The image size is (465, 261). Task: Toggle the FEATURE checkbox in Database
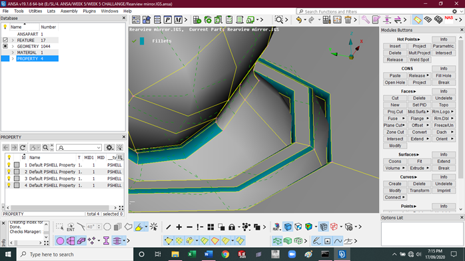5,40
